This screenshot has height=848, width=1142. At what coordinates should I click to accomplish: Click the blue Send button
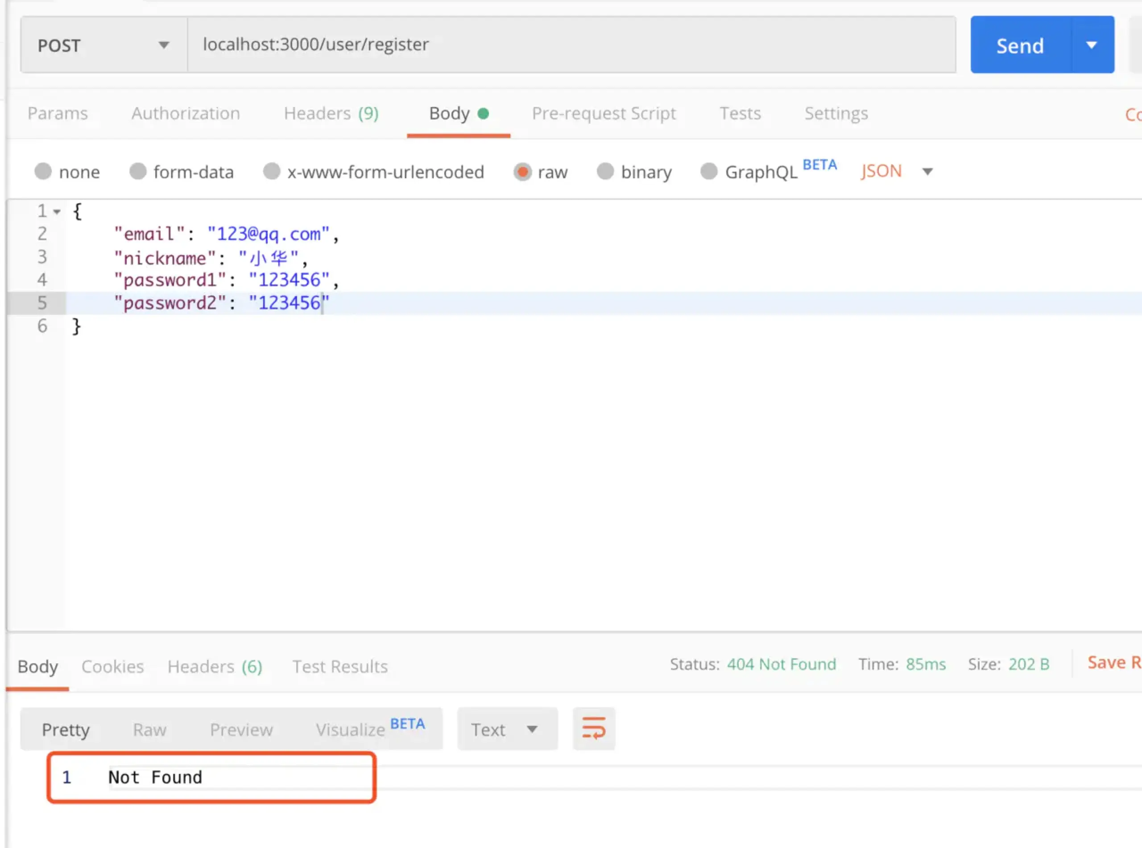1020,45
